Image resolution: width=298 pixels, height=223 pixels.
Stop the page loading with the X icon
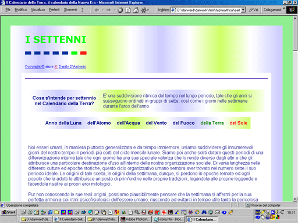(120, 10)
